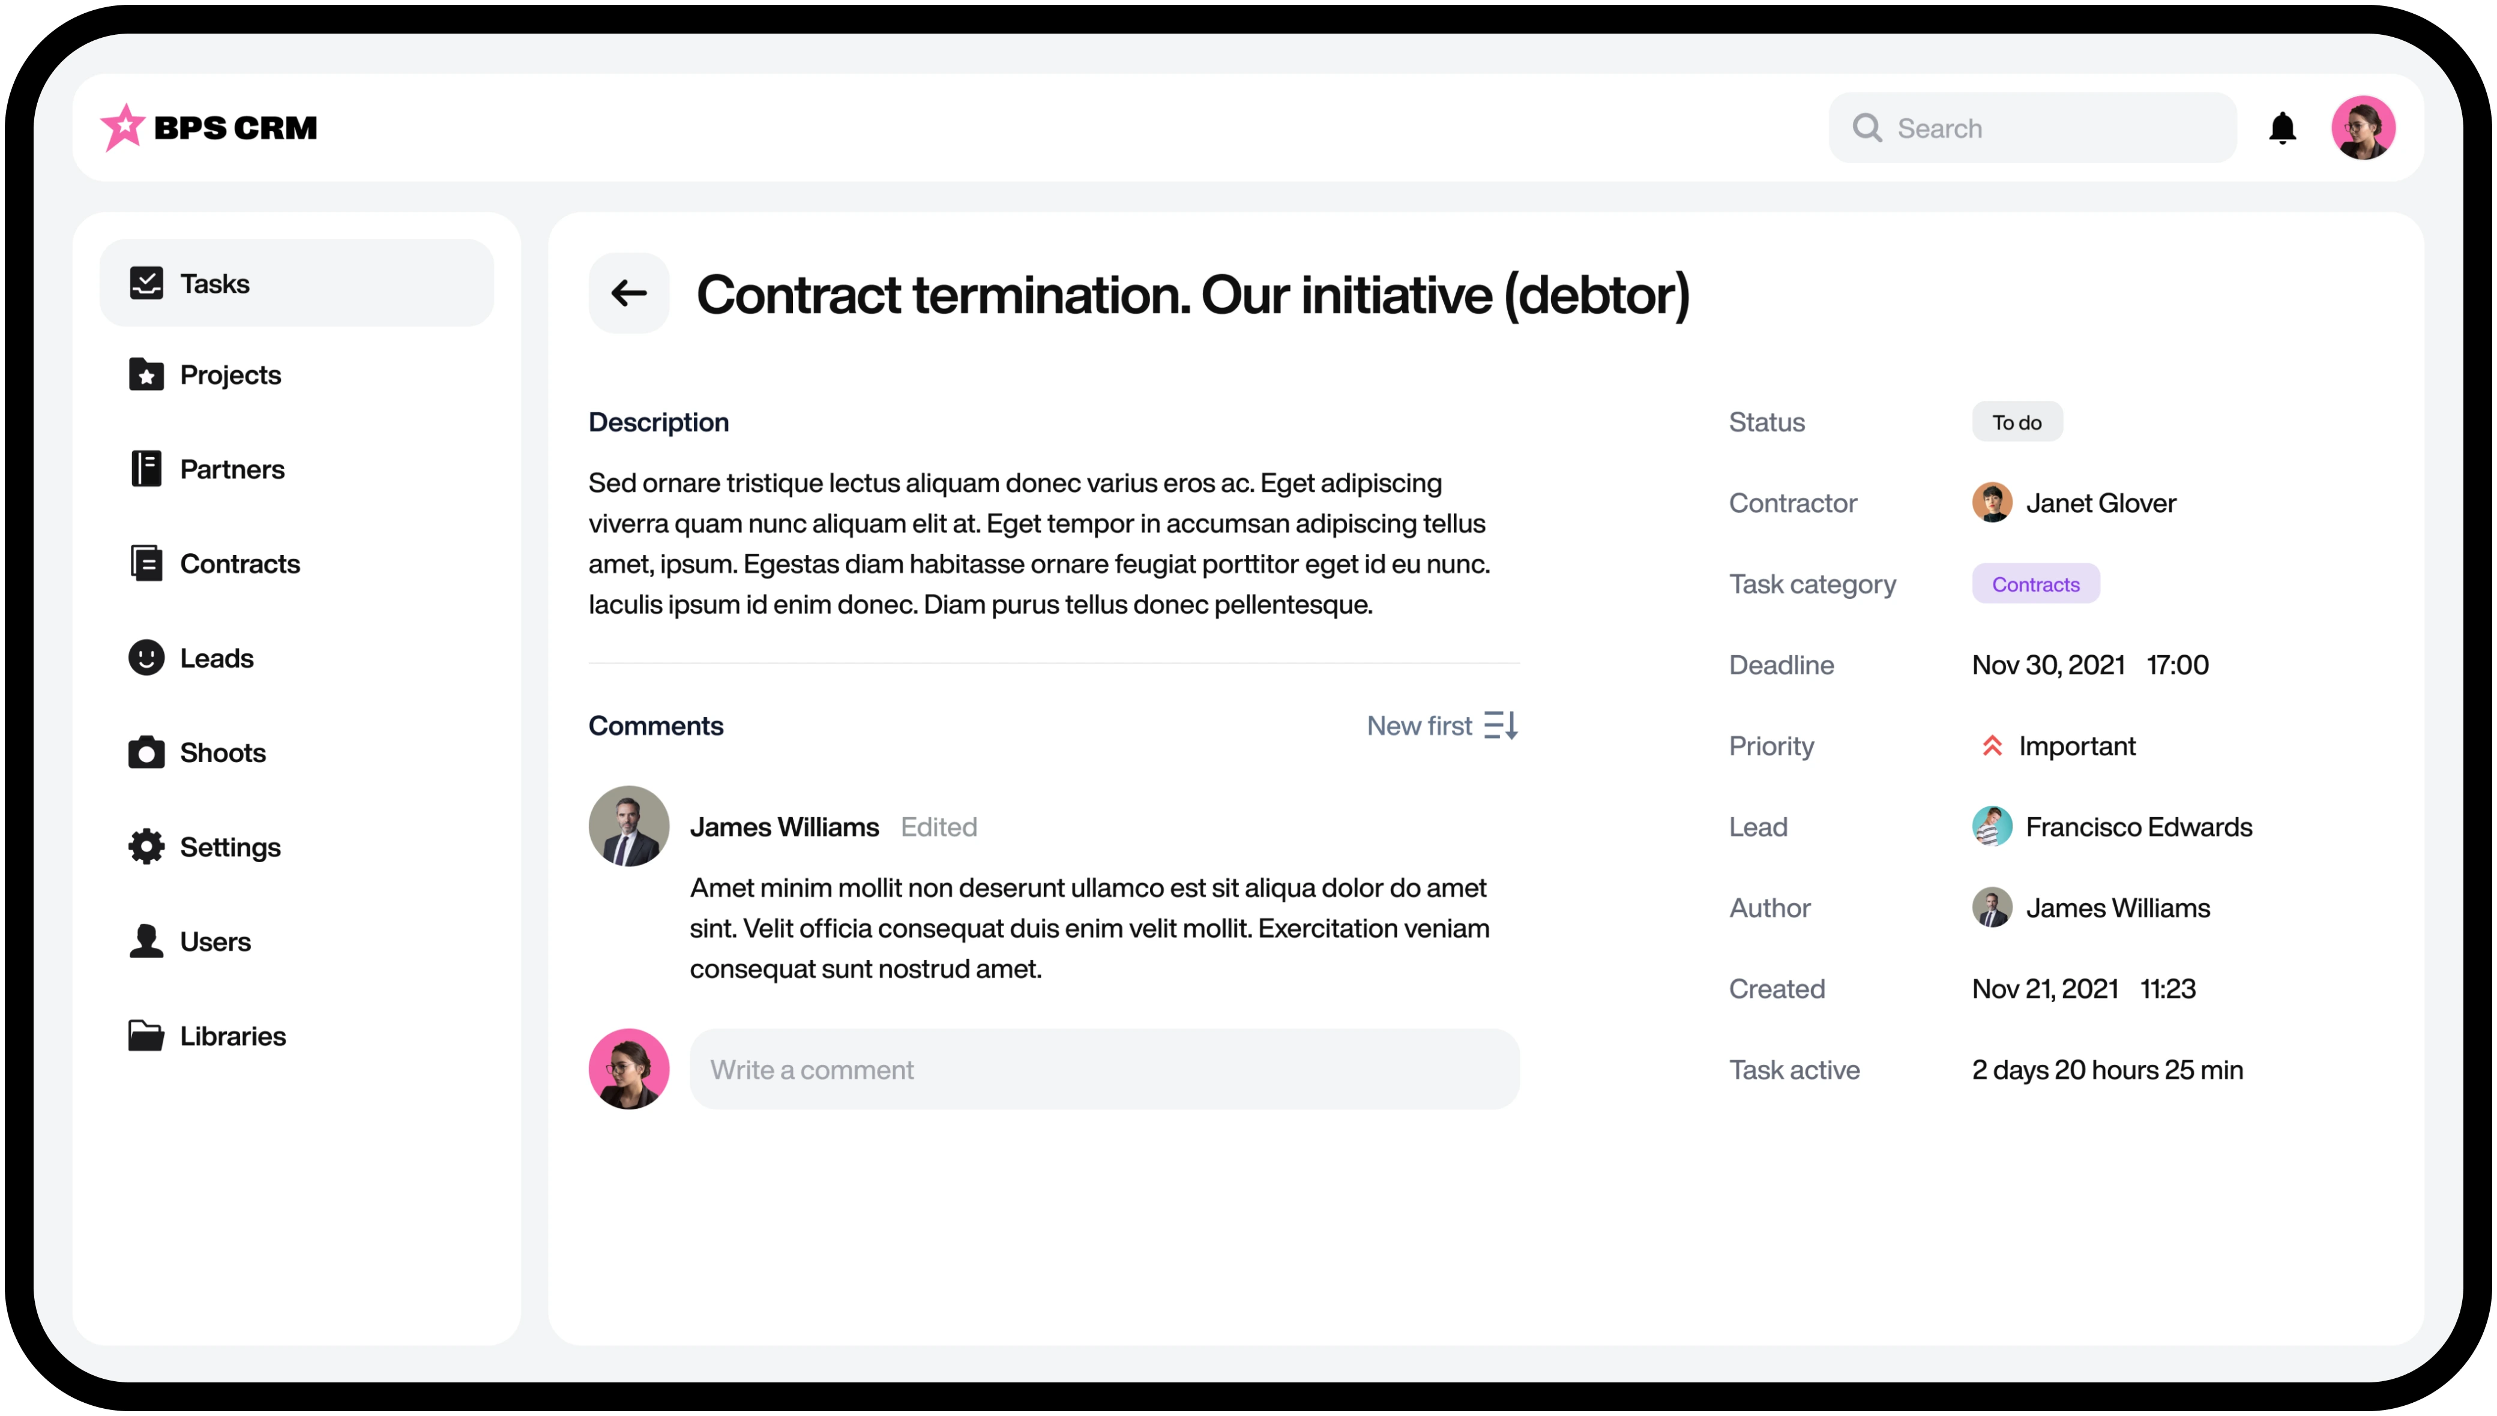This screenshot has height=1416, width=2497.
Task: Open the user profile avatar in header
Action: click(2362, 127)
